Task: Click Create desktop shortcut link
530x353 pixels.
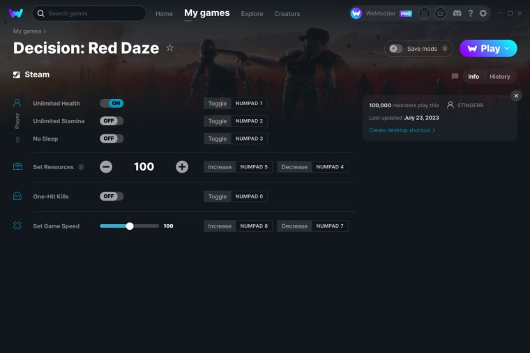Action: 402,130
